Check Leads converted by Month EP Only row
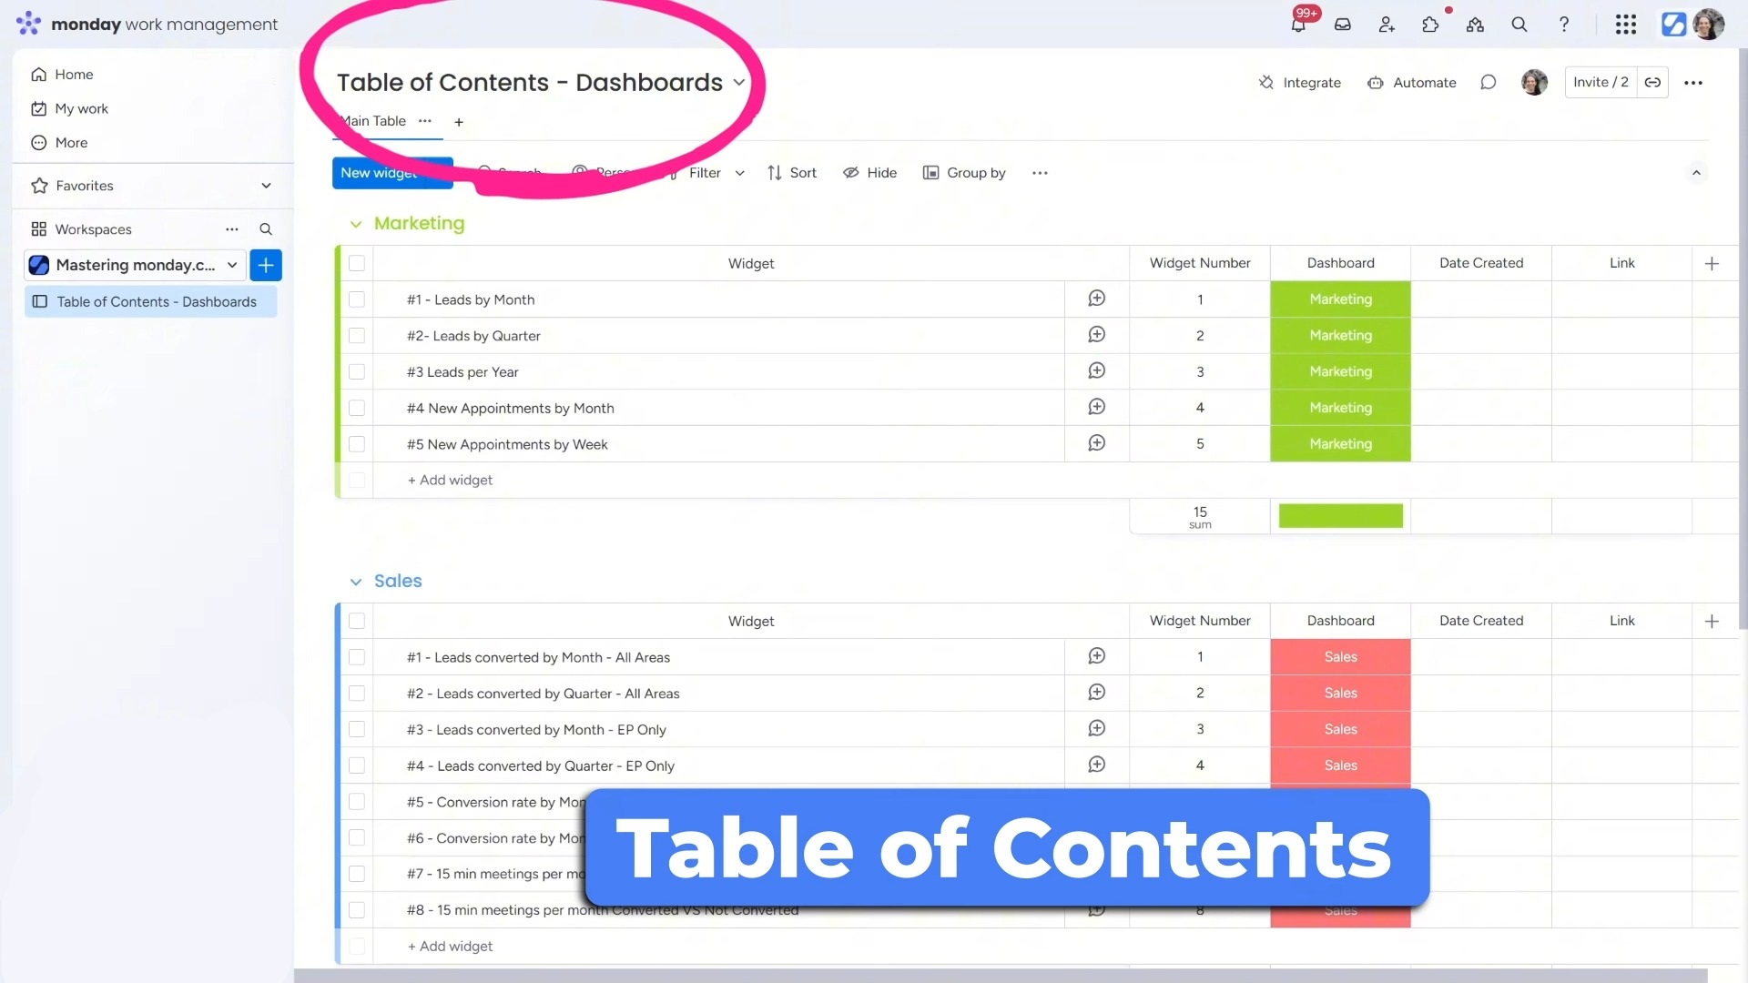This screenshot has width=1748, height=983. tap(357, 729)
